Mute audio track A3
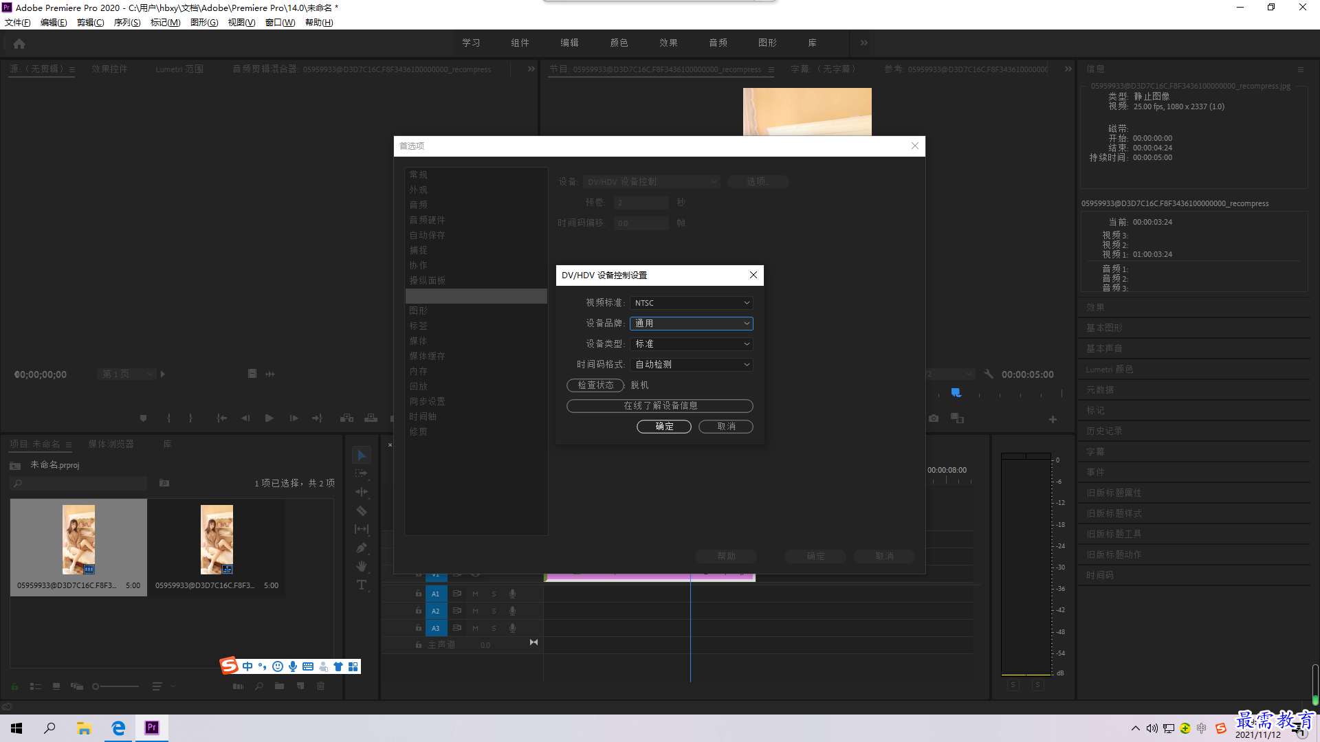The width and height of the screenshot is (1320, 742). pyautogui.click(x=475, y=628)
